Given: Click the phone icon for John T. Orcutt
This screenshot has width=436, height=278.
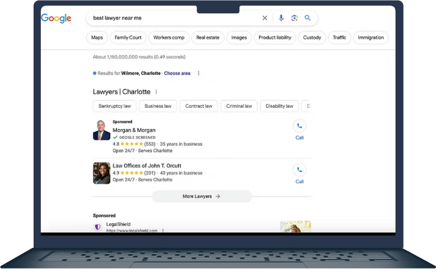Looking at the screenshot, I should [x=299, y=170].
